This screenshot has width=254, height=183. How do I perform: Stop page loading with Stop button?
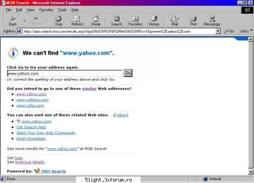tap(59, 21)
